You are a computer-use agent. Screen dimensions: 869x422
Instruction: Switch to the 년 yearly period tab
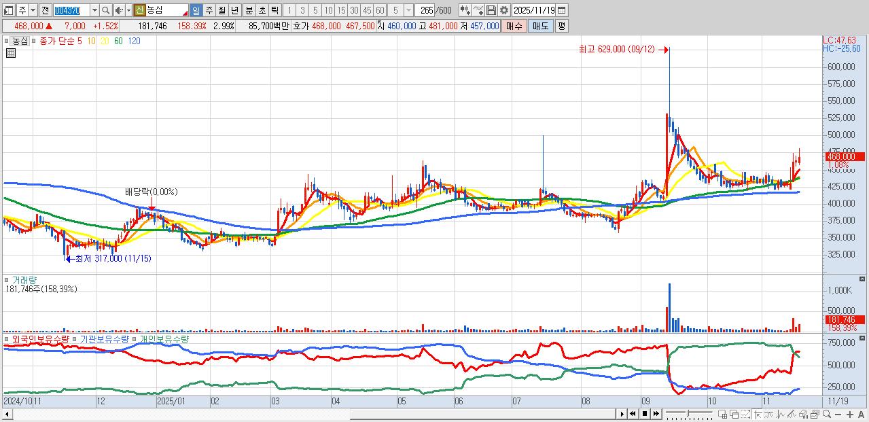pyautogui.click(x=234, y=10)
